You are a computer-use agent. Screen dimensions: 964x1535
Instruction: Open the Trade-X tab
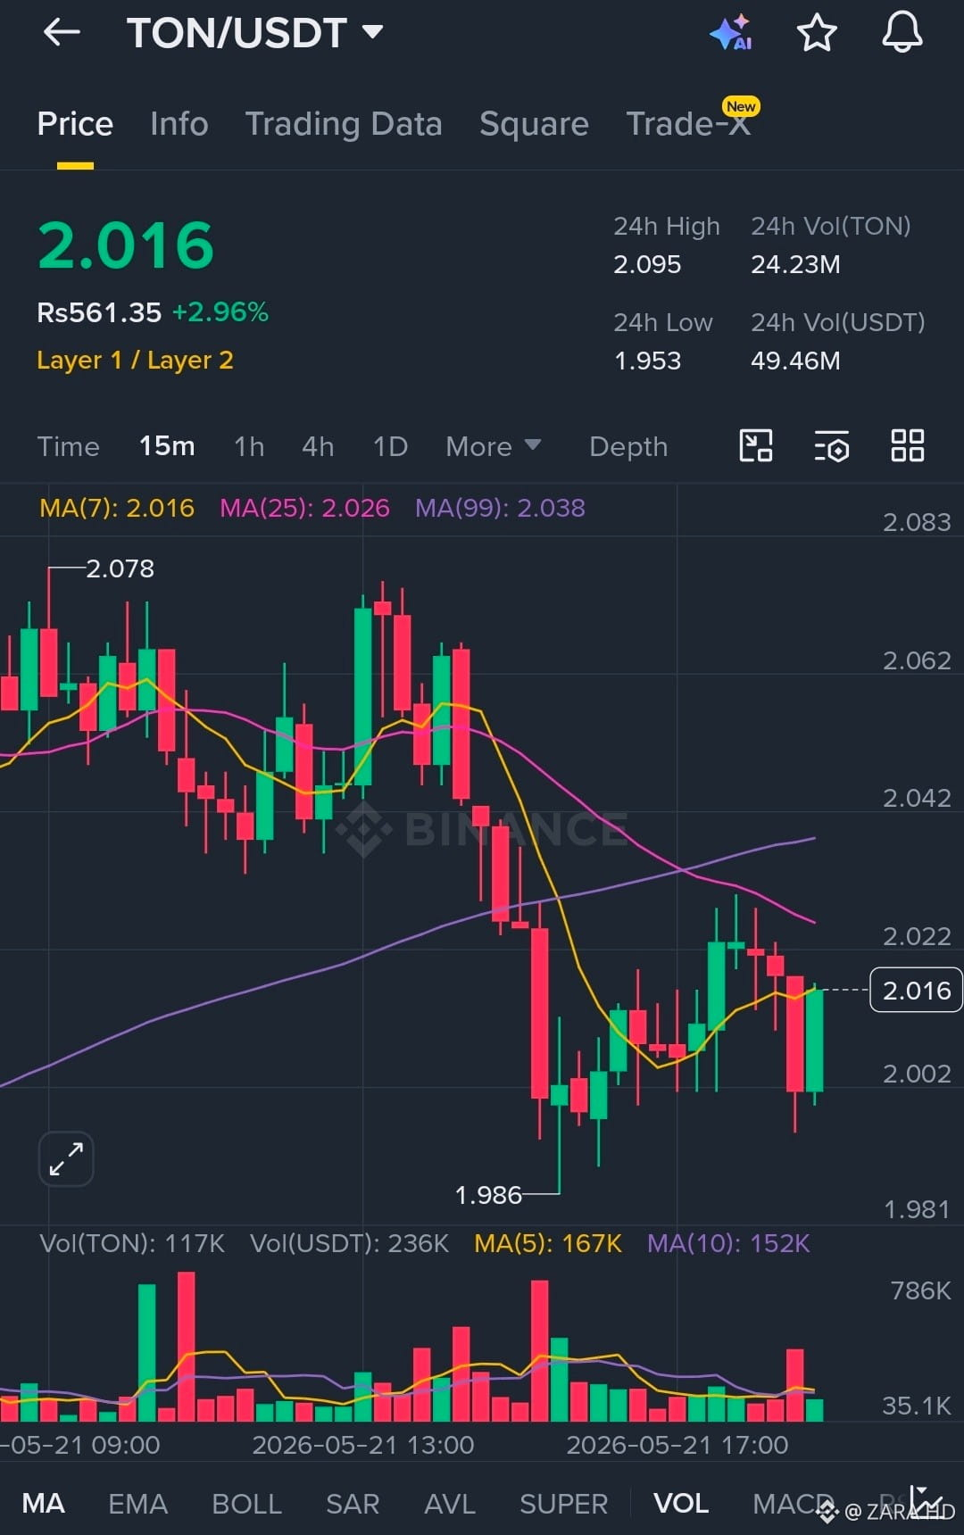(x=688, y=123)
